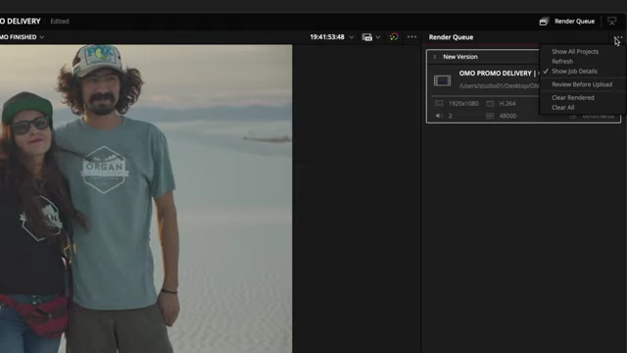Click the H.264 codec value
Image resolution: width=627 pixels, height=353 pixels.
(x=507, y=104)
